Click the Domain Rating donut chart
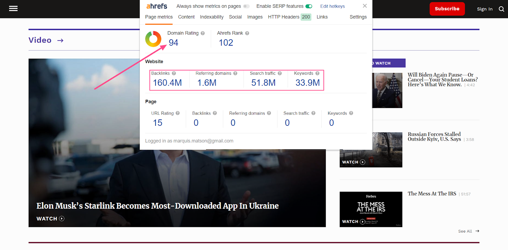508x250 pixels. [x=153, y=39]
